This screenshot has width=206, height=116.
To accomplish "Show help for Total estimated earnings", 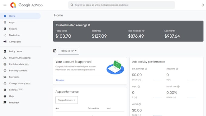I will [x=89, y=25].
